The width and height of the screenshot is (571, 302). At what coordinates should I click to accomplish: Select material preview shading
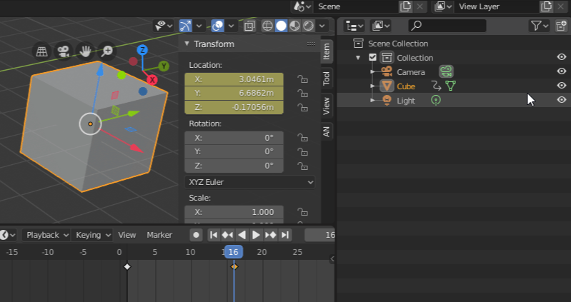tap(294, 26)
